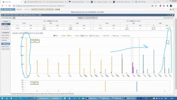
Task: Open the Most Actives report
Action: [6, 38]
